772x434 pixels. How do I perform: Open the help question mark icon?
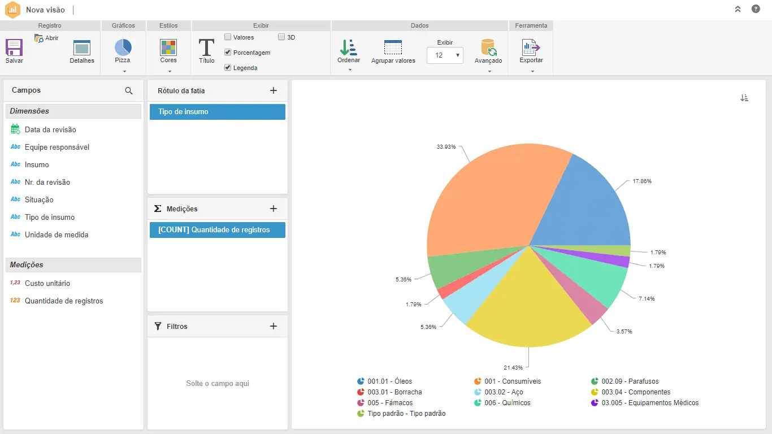[x=756, y=9]
